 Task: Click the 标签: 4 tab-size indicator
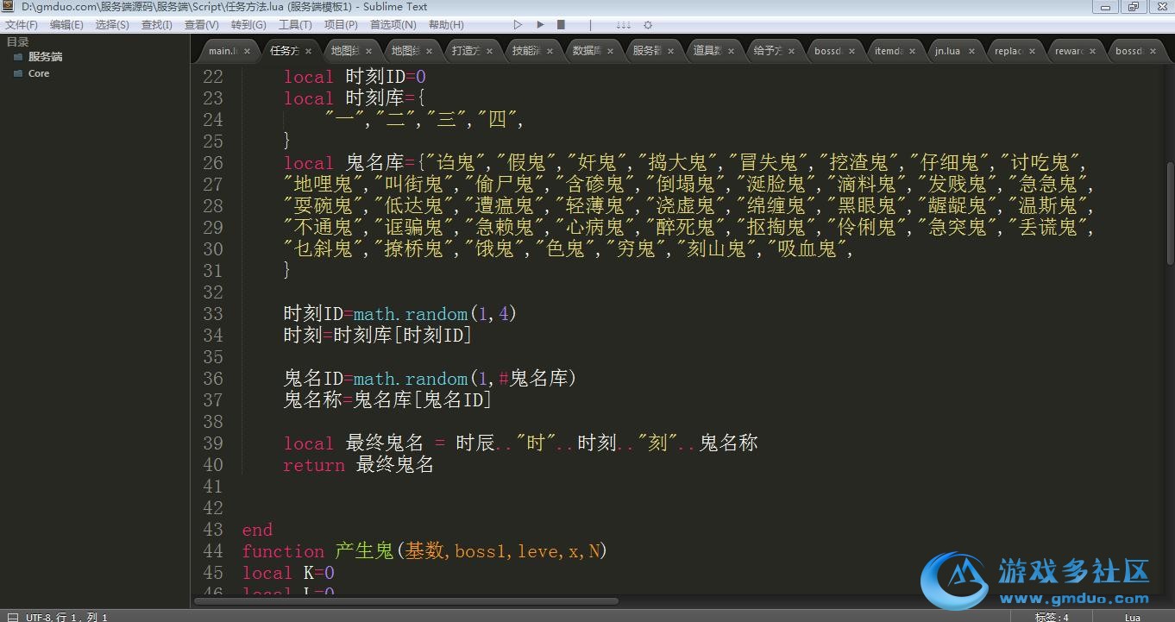click(x=1052, y=617)
